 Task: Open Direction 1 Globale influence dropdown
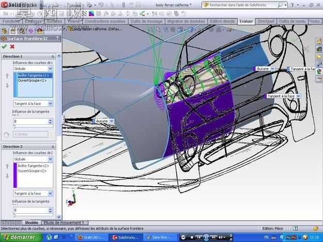click(x=50, y=69)
